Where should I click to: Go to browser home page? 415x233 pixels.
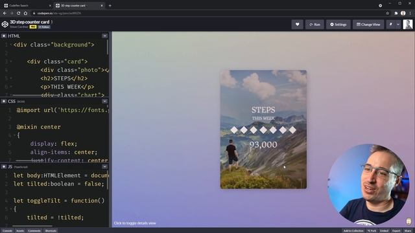click(25, 13)
